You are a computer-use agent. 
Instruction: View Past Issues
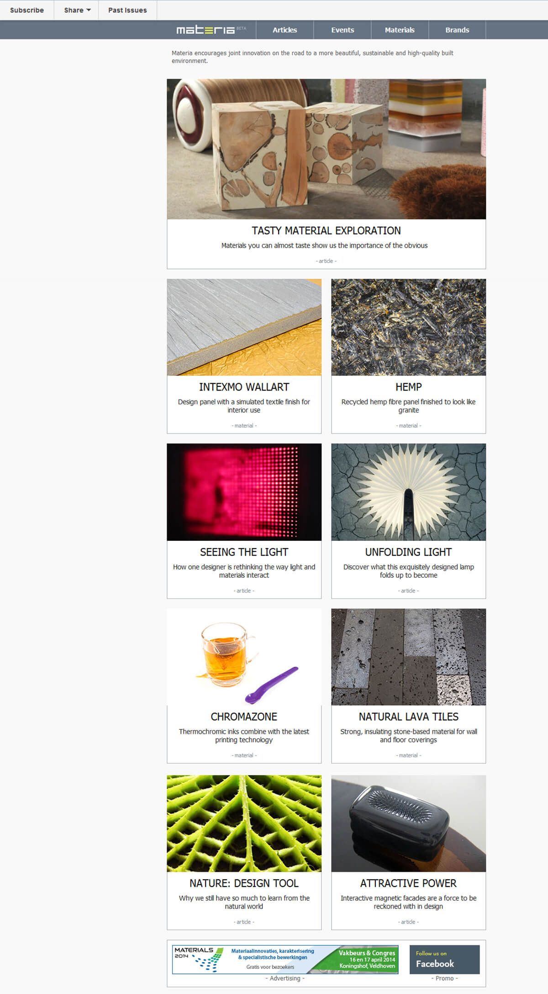[x=127, y=10]
